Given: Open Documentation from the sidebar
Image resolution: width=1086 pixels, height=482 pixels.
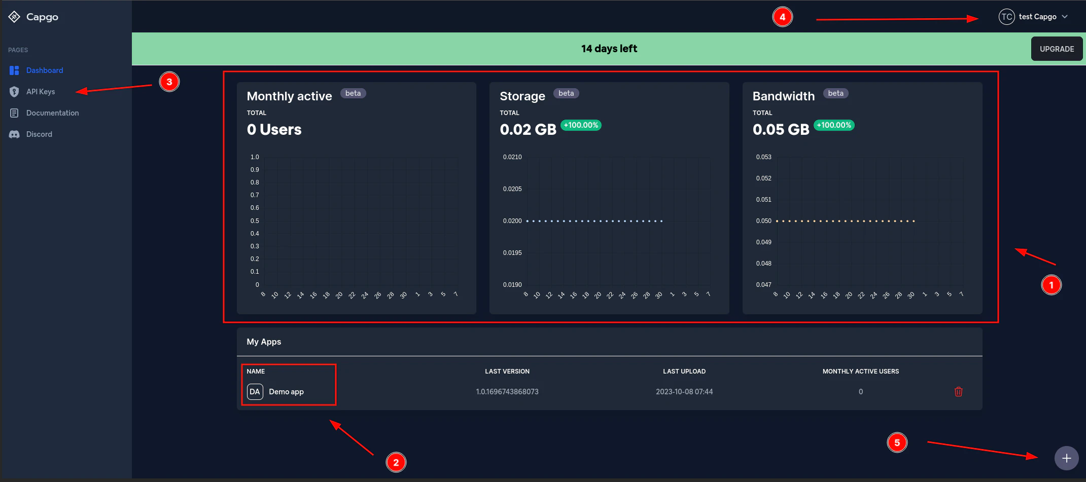Looking at the screenshot, I should pos(52,113).
